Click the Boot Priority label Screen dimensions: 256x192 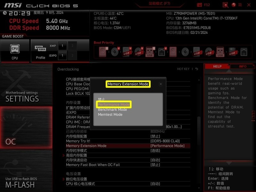[x=104, y=43]
